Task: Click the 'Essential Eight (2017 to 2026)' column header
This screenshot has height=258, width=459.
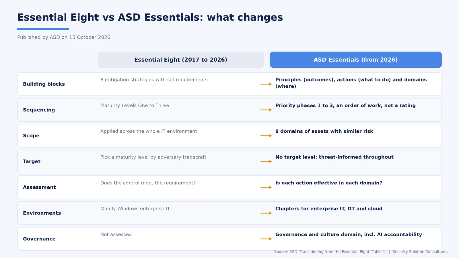Action: pos(181,60)
